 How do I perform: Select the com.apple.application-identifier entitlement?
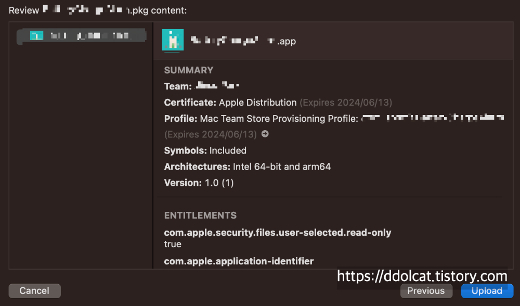[x=239, y=261]
